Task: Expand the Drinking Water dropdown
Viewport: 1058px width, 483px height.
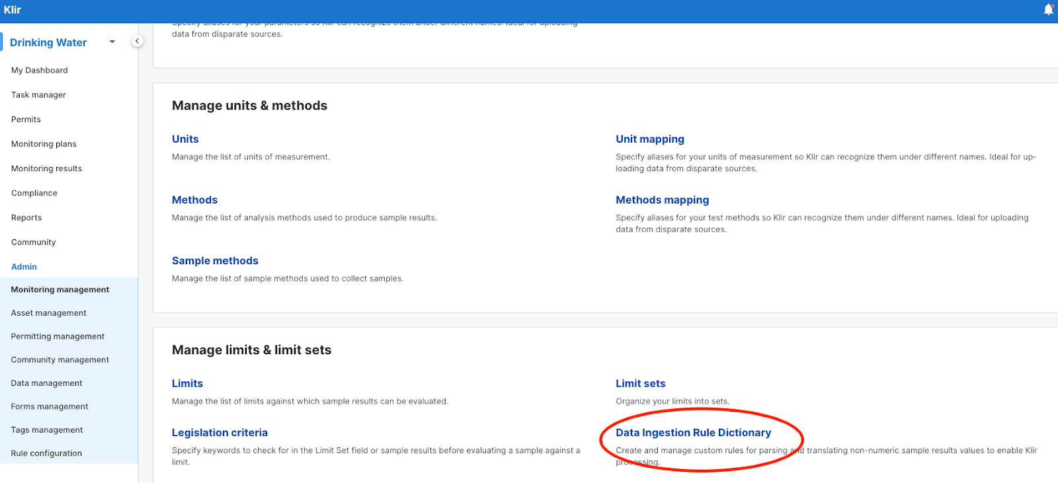Action: pyautogui.click(x=112, y=42)
